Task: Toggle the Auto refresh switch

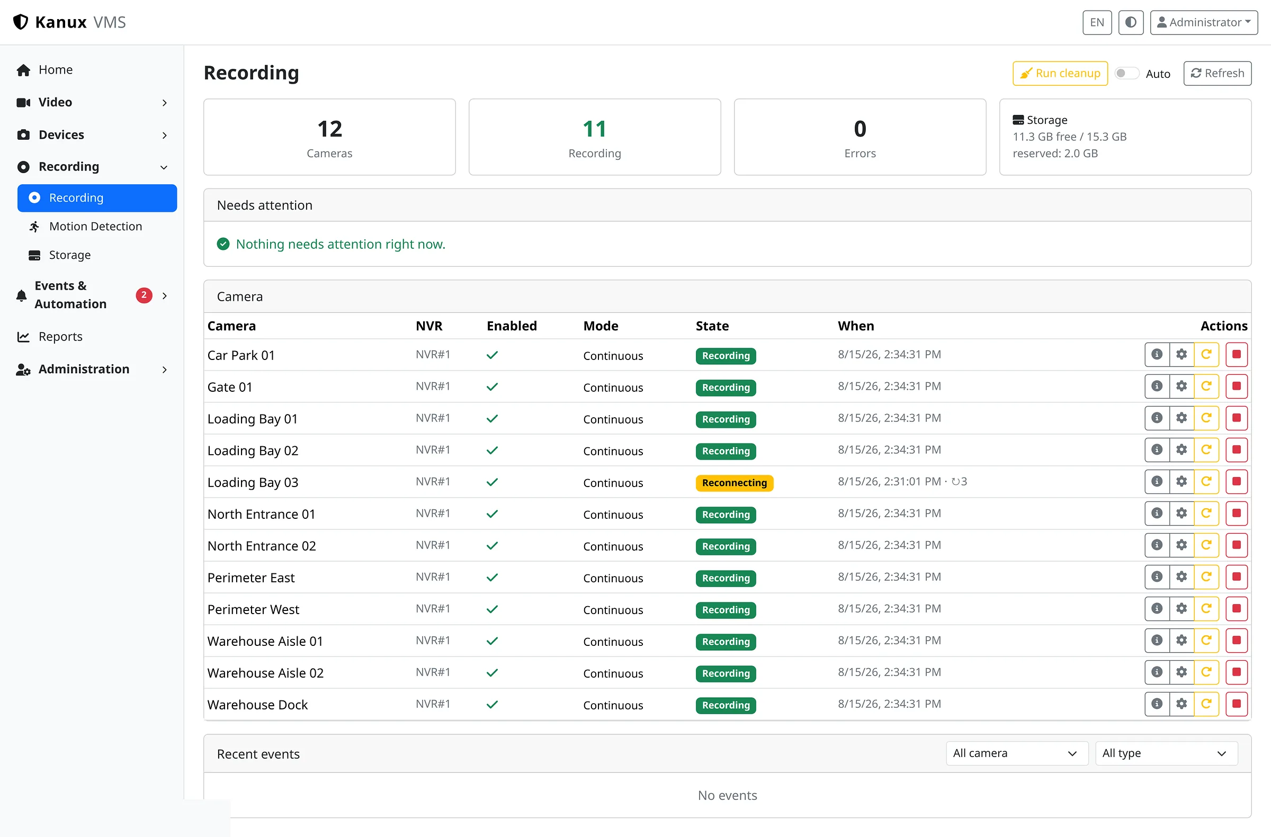Action: [1127, 74]
